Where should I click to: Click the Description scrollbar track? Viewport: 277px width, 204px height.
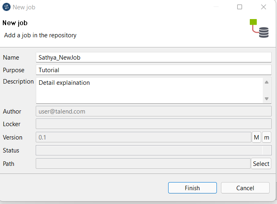pos(267,90)
